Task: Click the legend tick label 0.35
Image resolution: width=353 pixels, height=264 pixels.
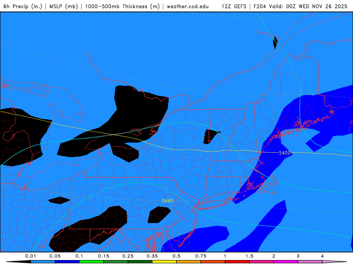Action: coord(152,256)
